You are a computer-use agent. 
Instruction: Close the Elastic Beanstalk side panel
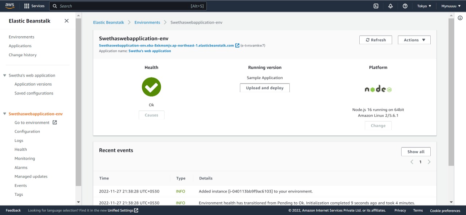point(67,21)
